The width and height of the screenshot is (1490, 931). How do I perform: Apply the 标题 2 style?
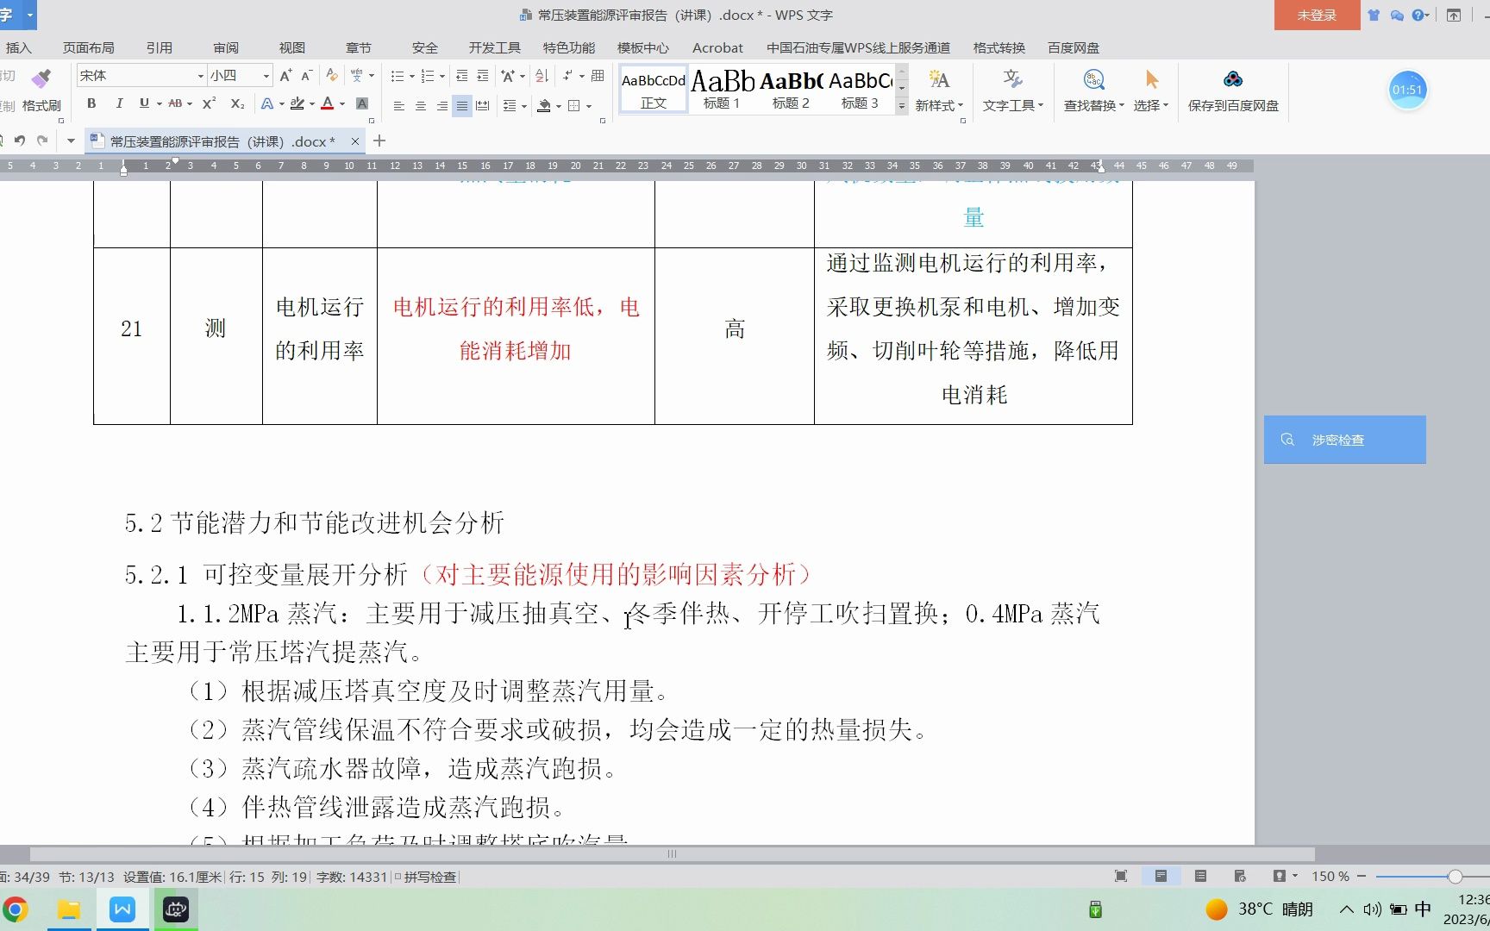[791, 89]
